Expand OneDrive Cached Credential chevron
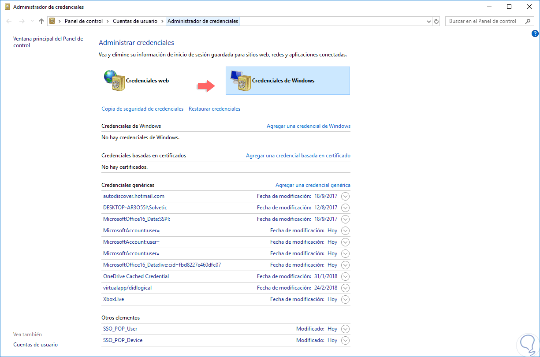This screenshot has height=357, width=540. tap(346, 276)
